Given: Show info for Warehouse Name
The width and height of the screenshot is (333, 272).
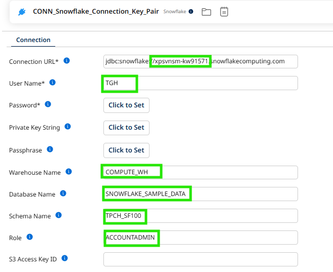Looking at the screenshot, I should [68, 171].
